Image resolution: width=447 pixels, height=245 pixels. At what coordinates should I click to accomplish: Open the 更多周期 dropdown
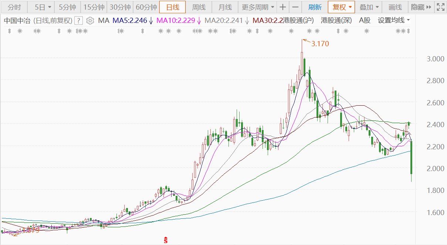tap(258, 7)
